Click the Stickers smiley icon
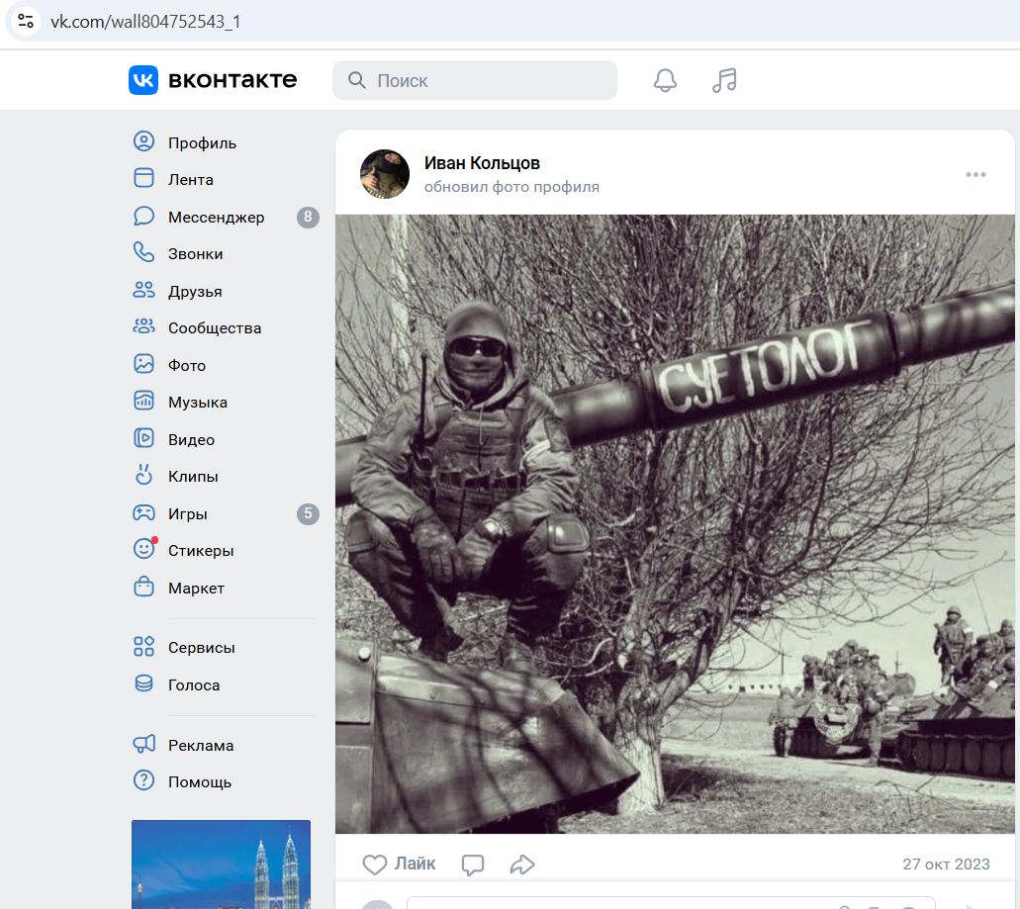 pyautogui.click(x=144, y=550)
